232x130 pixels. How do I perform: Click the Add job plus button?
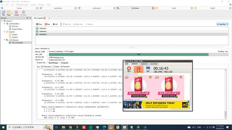(x=55, y=24)
